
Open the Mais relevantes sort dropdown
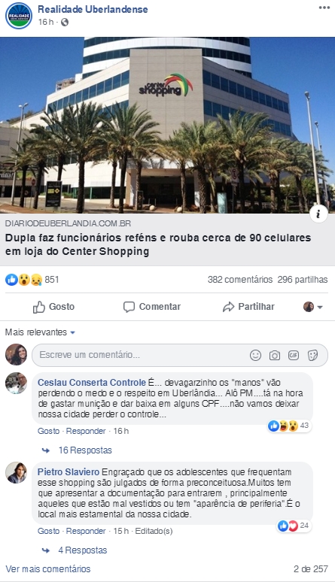tap(40, 332)
